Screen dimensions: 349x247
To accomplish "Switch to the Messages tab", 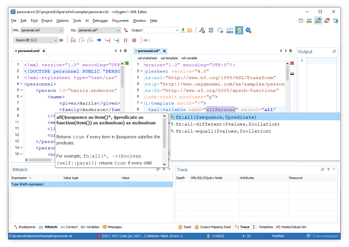I will tap(112, 227).
